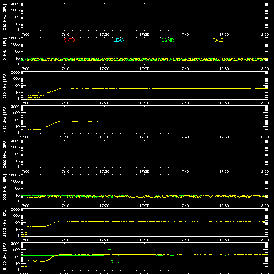Click 17:30 tick under the 8800 MHz panel
274x274 pixels.
[x=144, y=240]
